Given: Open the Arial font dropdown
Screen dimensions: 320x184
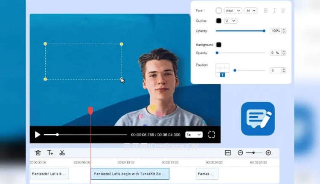Looking at the screenshot, I should [233, 11].
